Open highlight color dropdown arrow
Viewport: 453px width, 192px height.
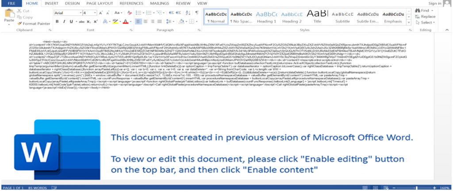pyautogui.click(x=120, y=22)
